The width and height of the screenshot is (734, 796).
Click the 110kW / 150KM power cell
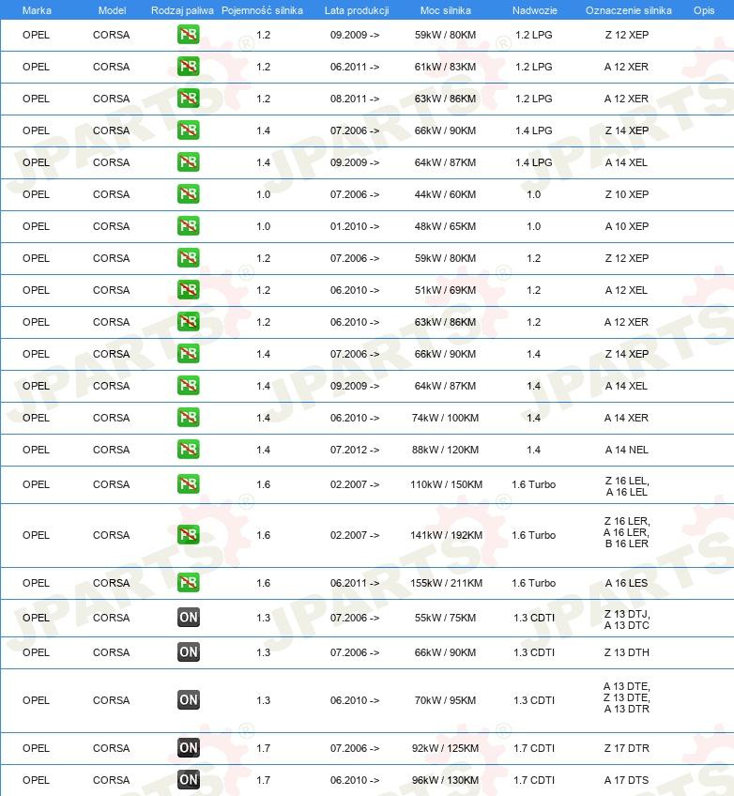tap(446, 484)
